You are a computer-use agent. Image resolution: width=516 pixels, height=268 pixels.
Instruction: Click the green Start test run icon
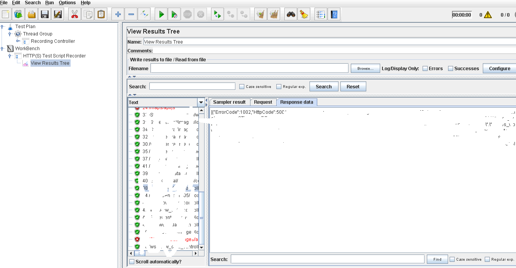coord(161,15)
